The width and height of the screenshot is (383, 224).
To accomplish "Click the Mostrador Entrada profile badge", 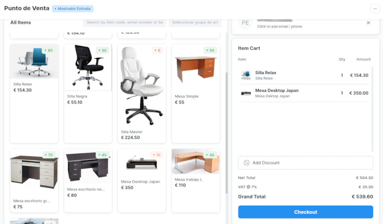I will [73, 9].
